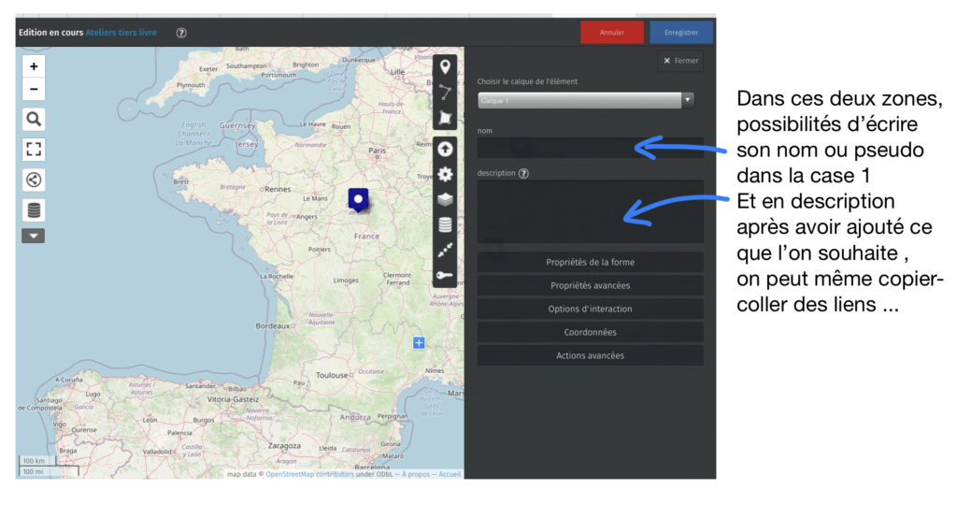Open the import data upload tool

coord(445,150)
